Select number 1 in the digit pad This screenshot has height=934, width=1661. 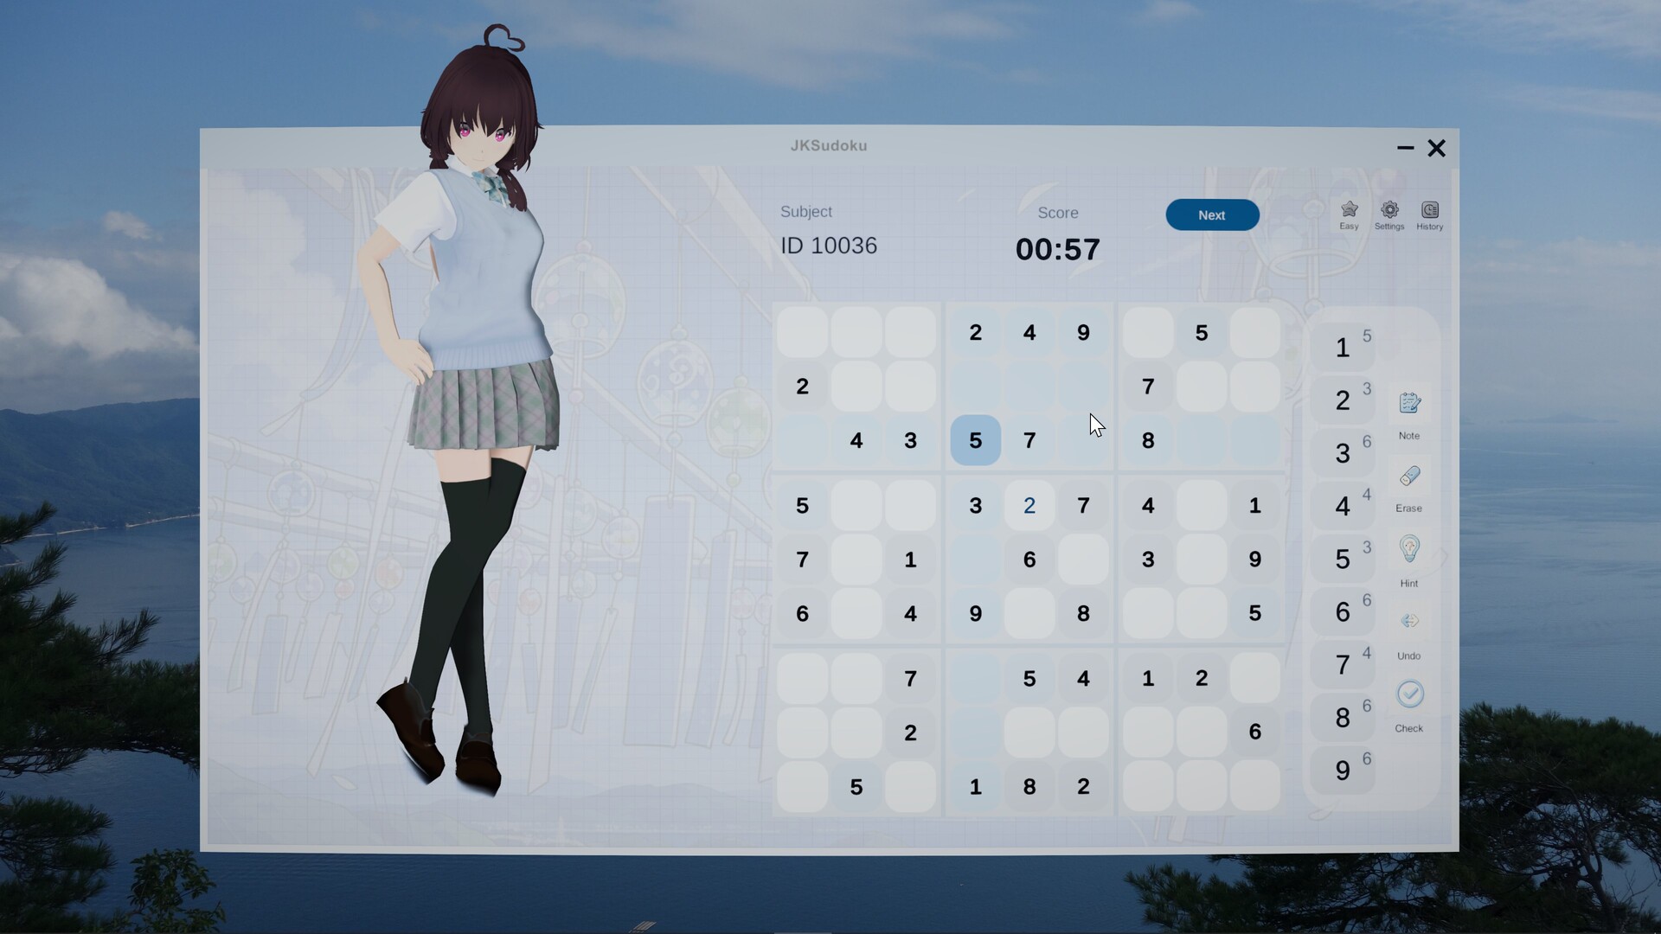point(1343,347)
